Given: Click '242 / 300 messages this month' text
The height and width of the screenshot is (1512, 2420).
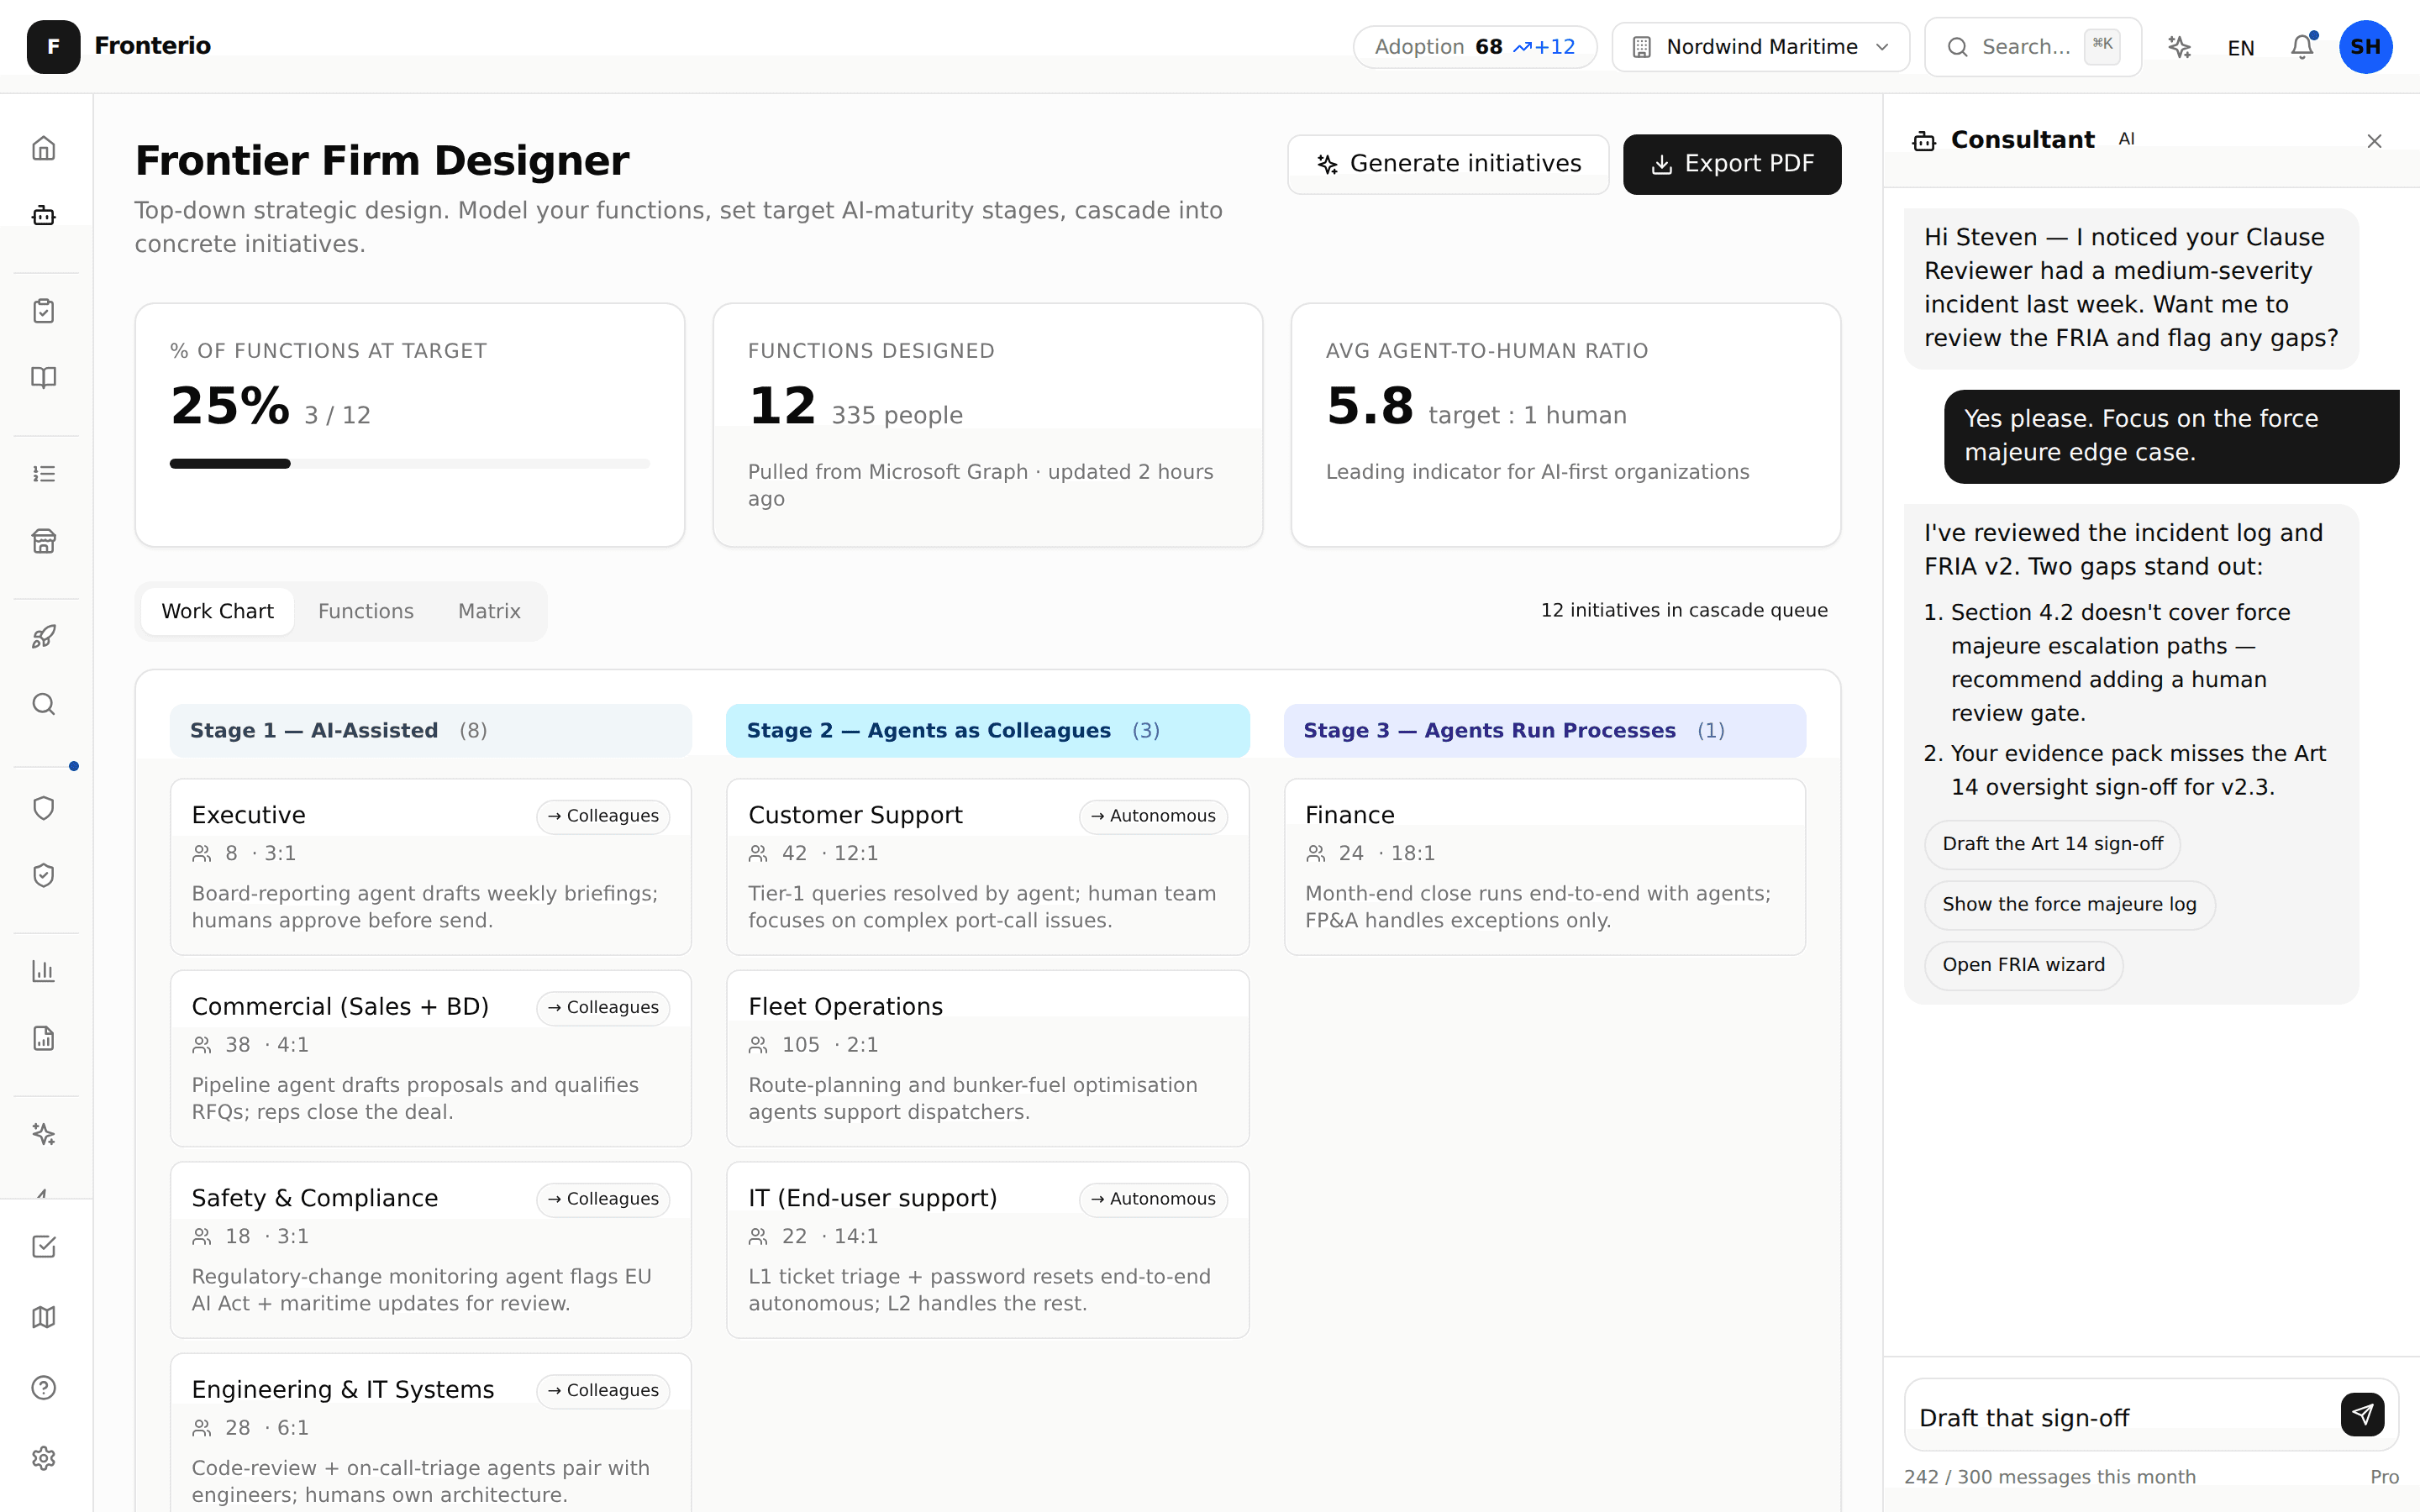Looking at the screenshot, I should (2050, 1477).
